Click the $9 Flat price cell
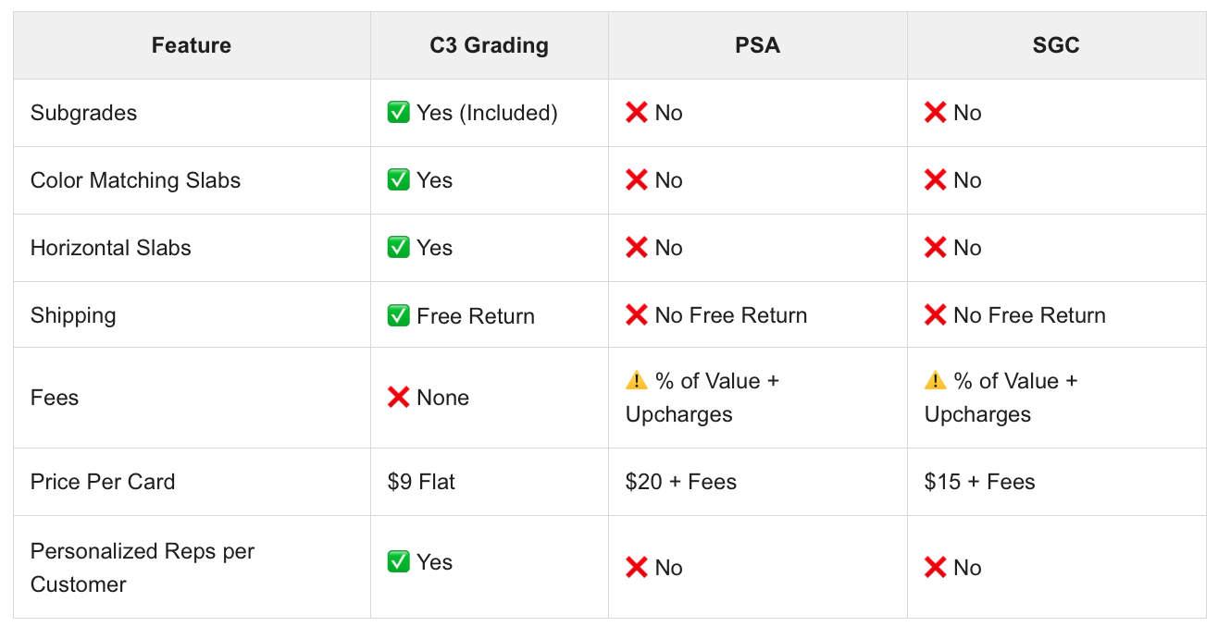Image resolution: width=1218 pixels, height=639 pixels. (x=422, y=482)
